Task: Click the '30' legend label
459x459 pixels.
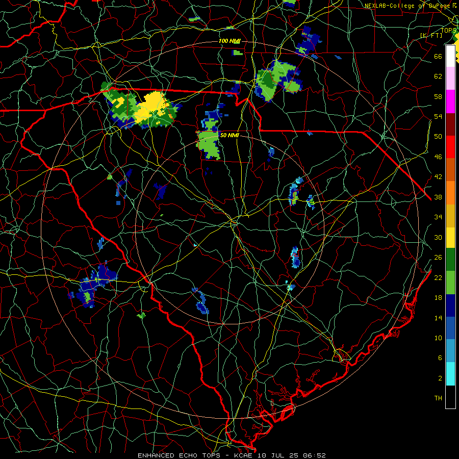Action: (438, 237)
